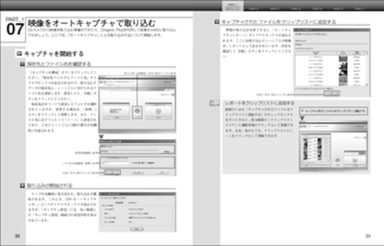Click the 参照 browse button in the save dialog

(x=166, y=152)
